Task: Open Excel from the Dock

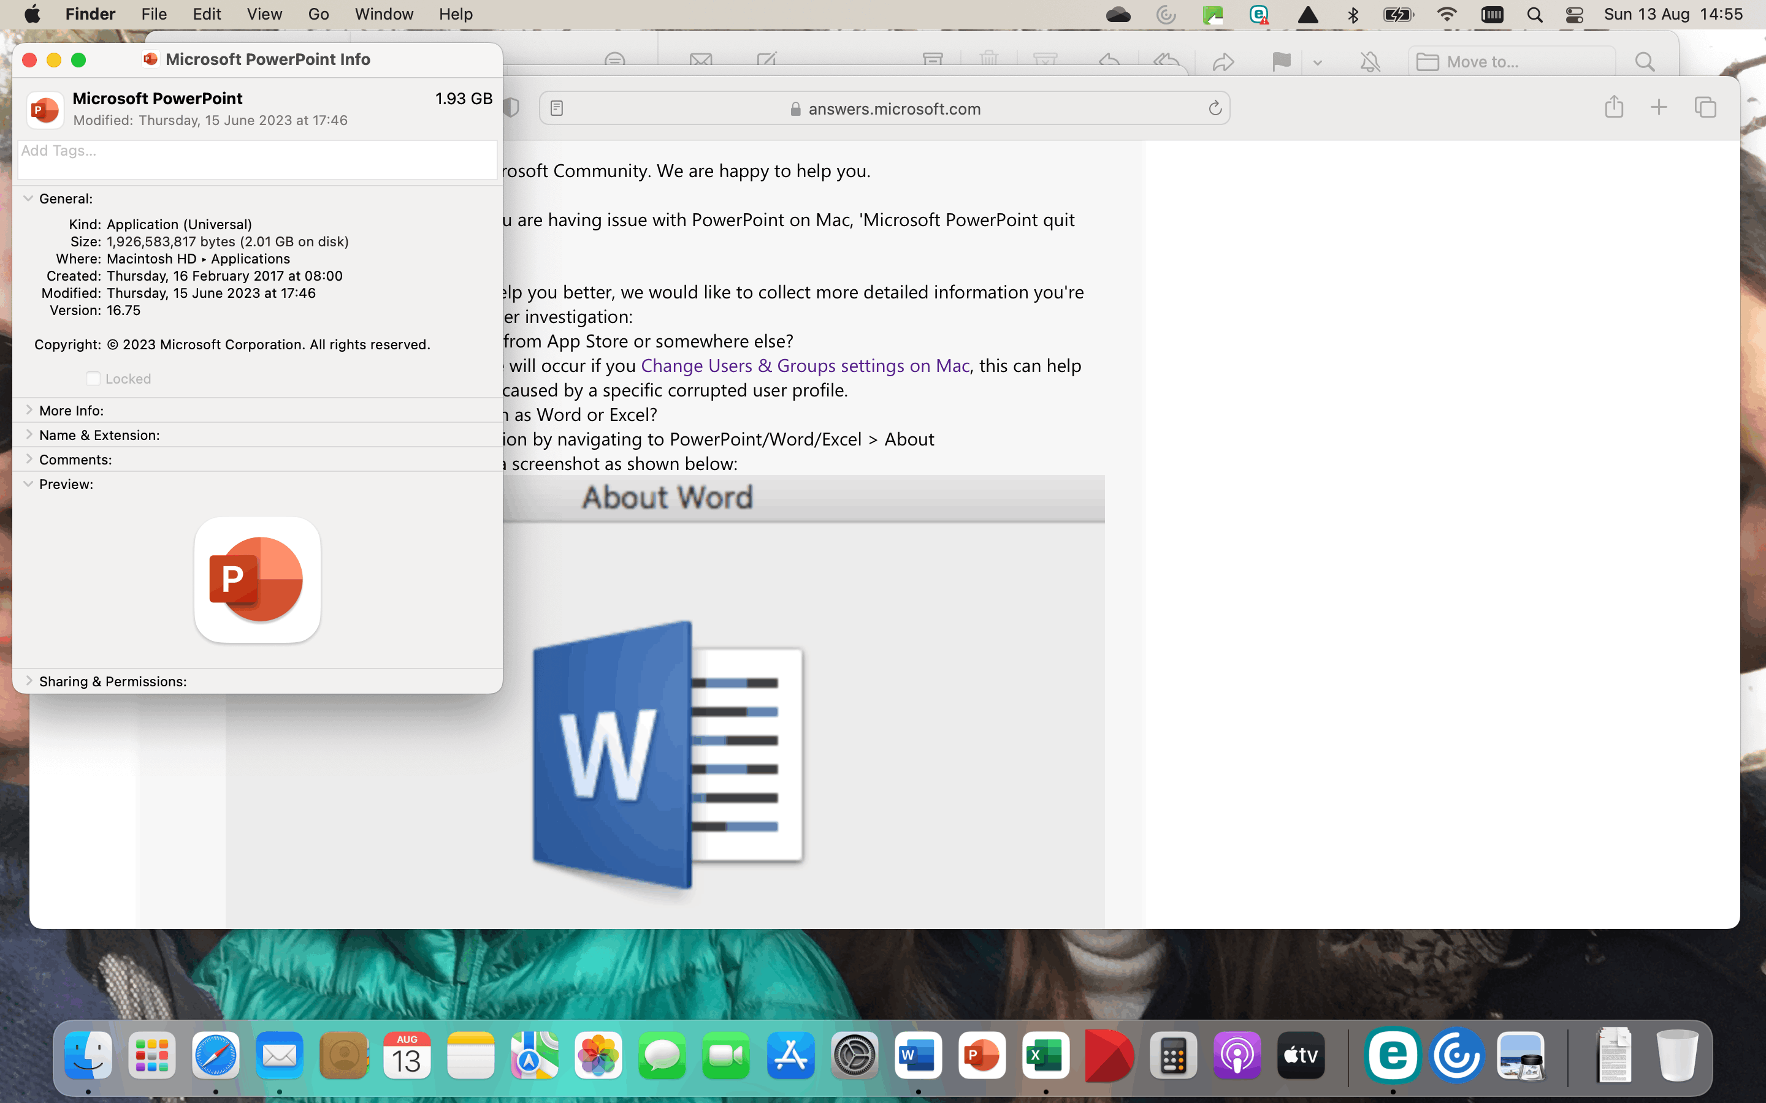Action: coord(1045,1055)
